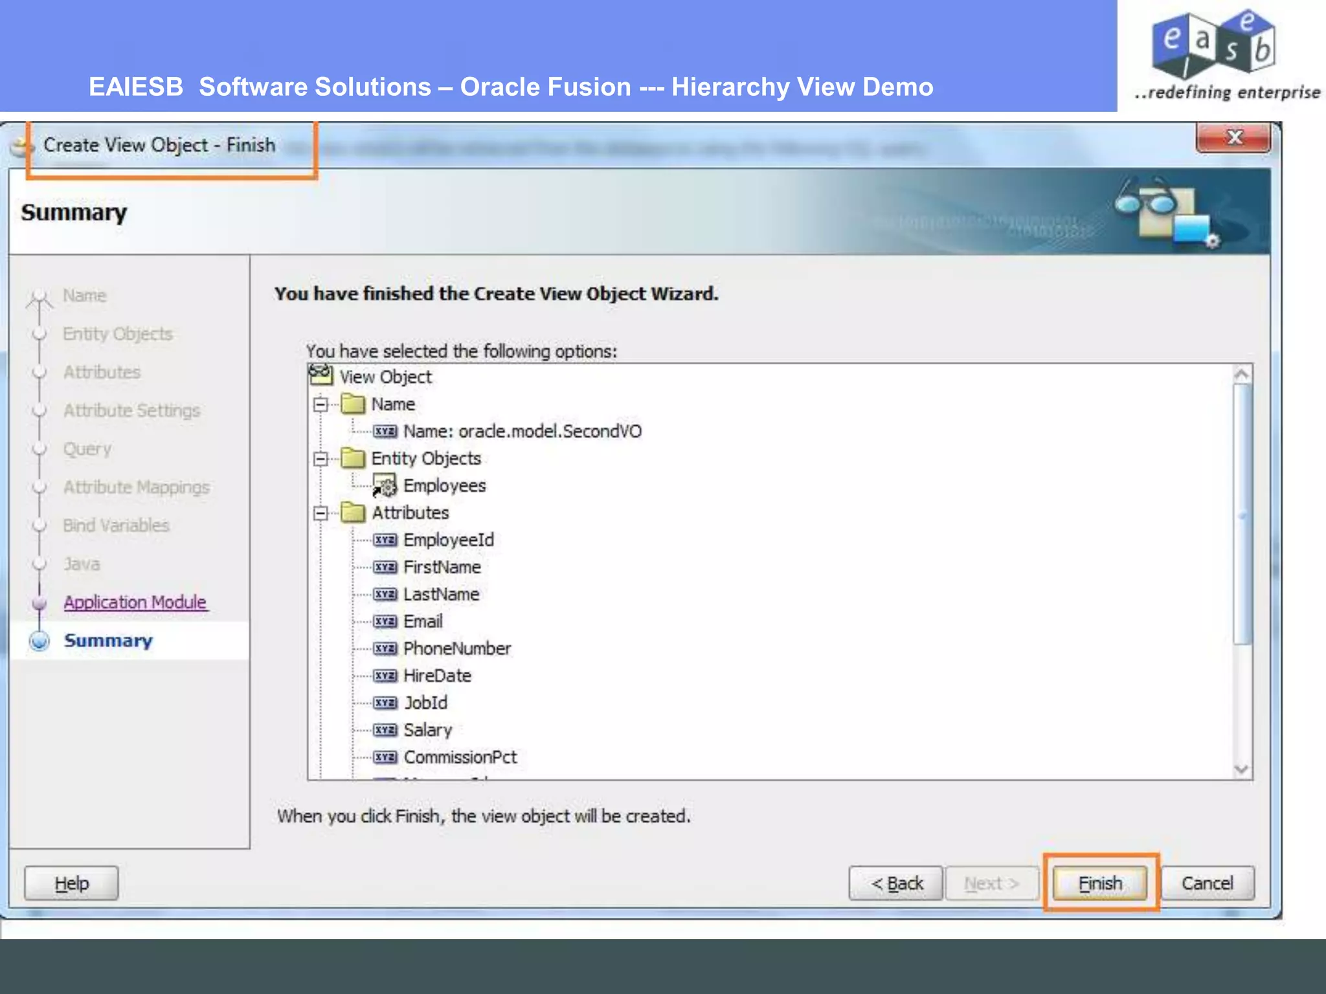Image resolution: width=1326 pixels, height=994 pixels.
Task: Click the Attributes folder icon in tree
Action: (353, 513)
